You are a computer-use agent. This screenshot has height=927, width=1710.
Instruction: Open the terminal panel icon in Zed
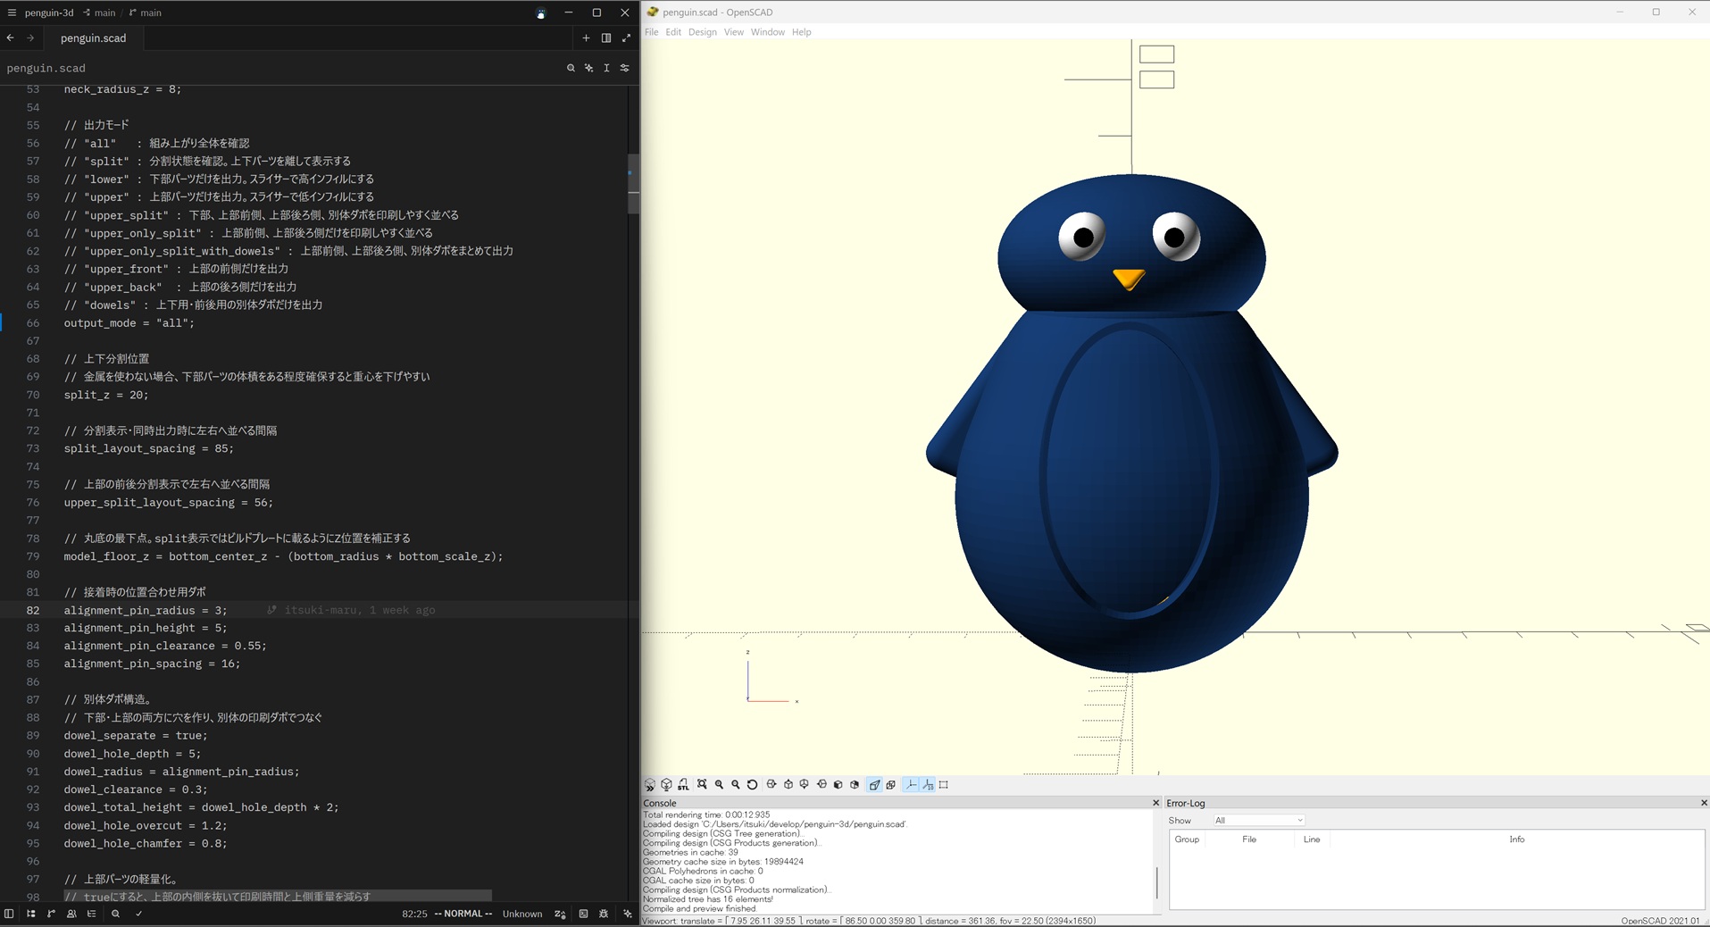point(583,914)
